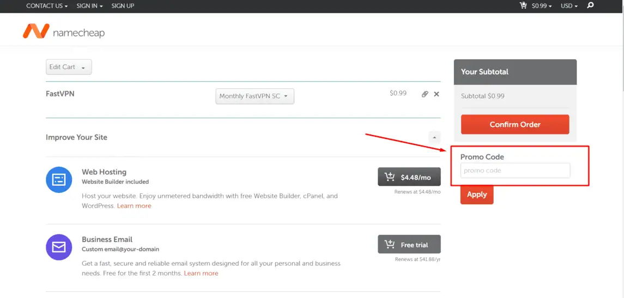Click the paperclip icon for FastVPN
This screenshot has width=624, height=298.
pyautogui.click(x=425, y=94)
